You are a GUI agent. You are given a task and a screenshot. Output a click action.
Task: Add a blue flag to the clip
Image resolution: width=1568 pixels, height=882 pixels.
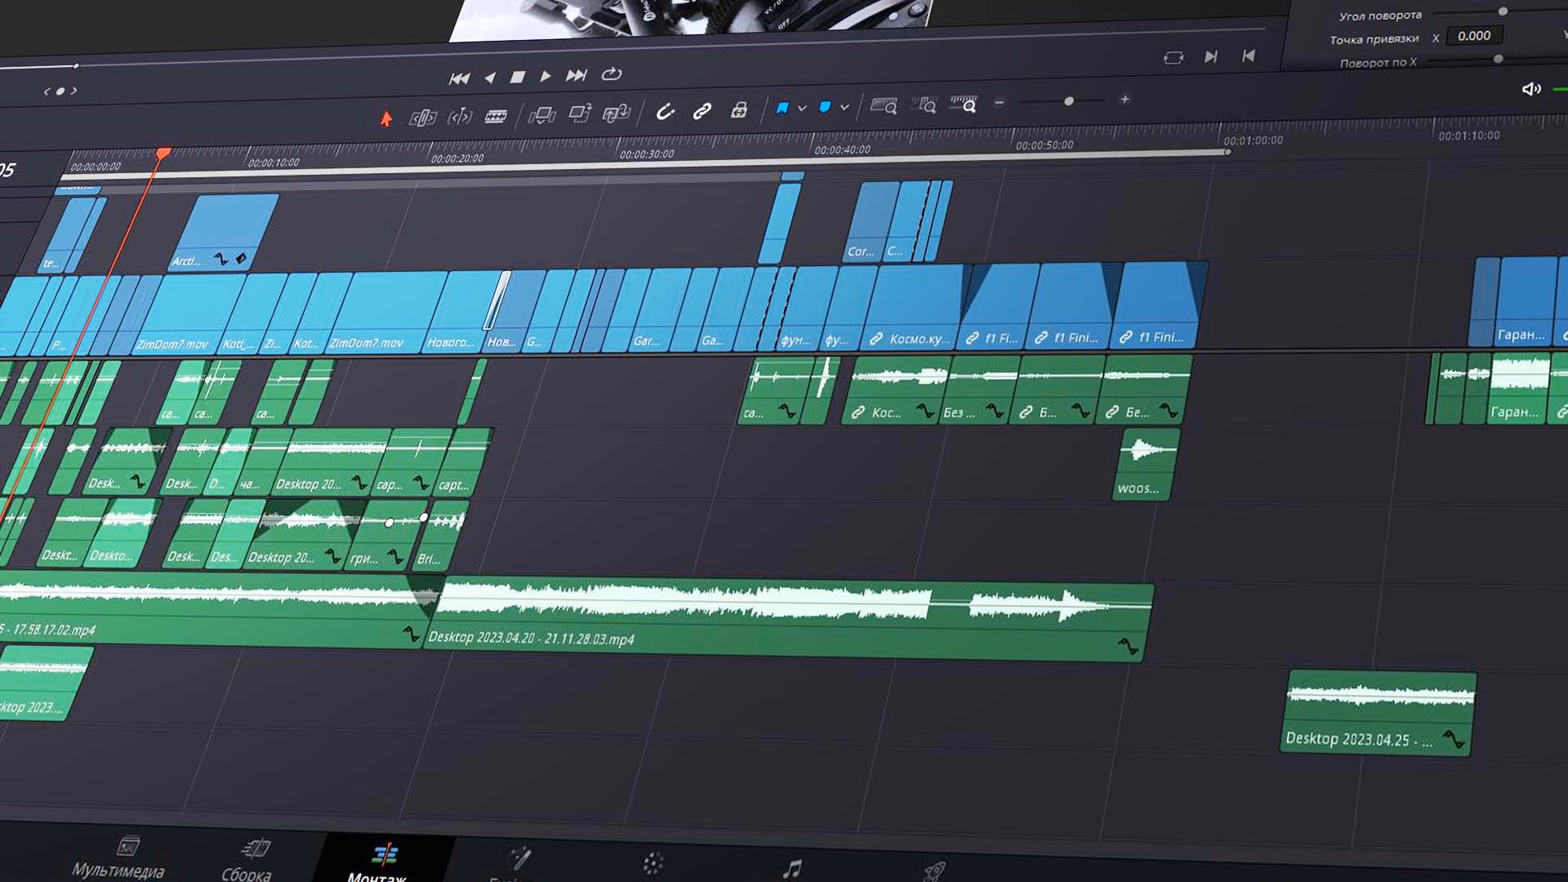(x=782, y=108)
